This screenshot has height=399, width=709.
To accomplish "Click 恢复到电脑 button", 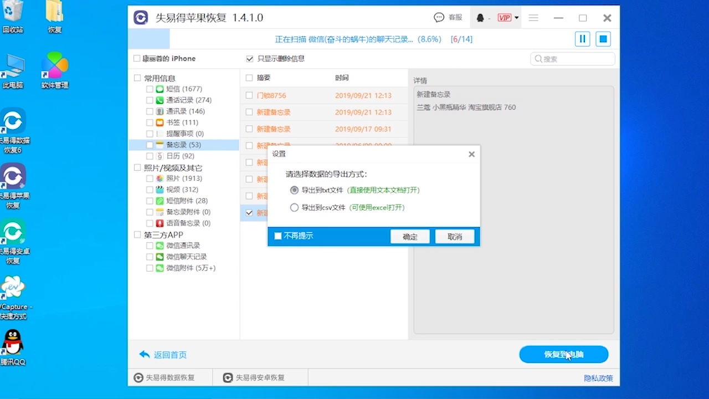I will (564, 355).
